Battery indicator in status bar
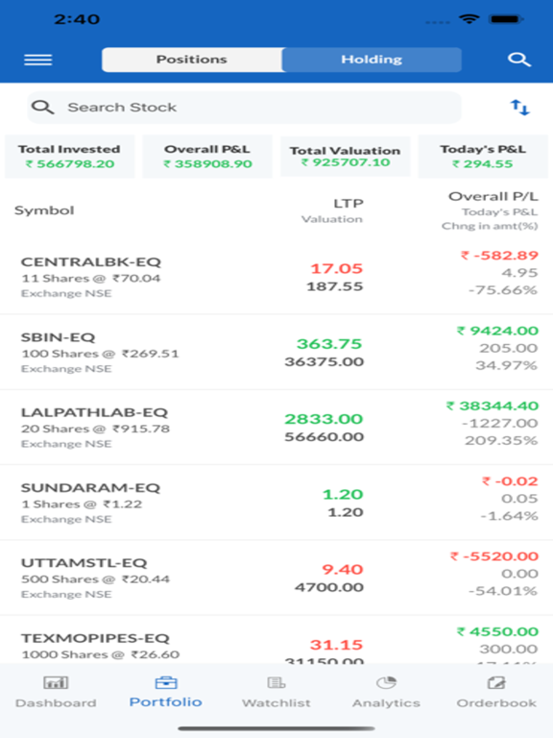 click(x=506, y=19)
